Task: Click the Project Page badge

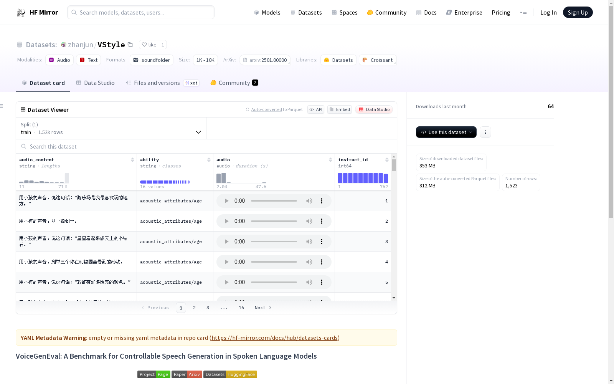Action: [x=154, y=374]
